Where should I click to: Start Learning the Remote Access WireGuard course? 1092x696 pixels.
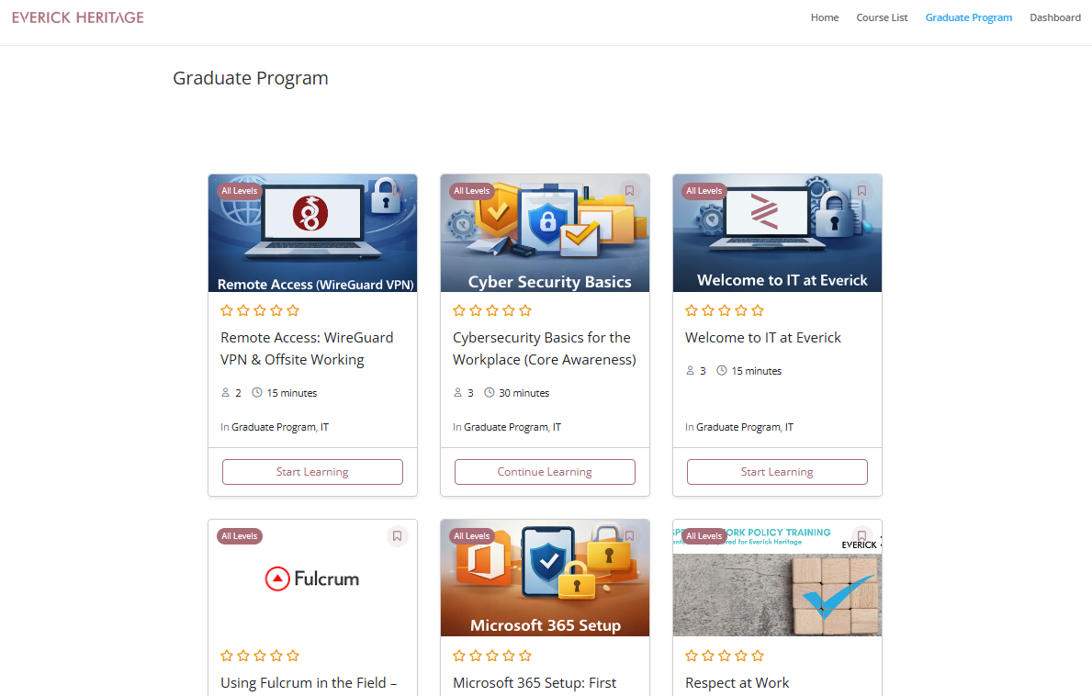(312, 472)
